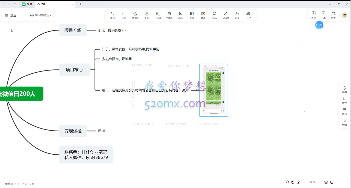351x188 pixels.
Task: Enable fit-to-screen view mode
Action: (326, 182)
